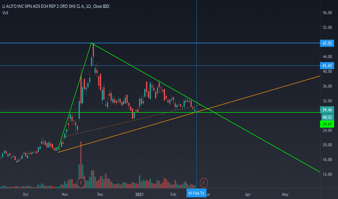Click the 32.00 price scale value
This screenshot has width=338, height=199.
pos(327,101)
